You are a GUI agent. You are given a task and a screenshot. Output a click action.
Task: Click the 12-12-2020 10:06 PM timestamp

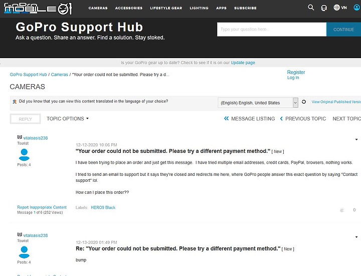pyautogui.click(x=96, y=145)
